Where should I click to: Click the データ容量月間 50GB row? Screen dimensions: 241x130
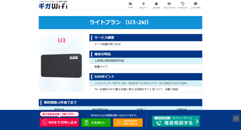(146, 44)
